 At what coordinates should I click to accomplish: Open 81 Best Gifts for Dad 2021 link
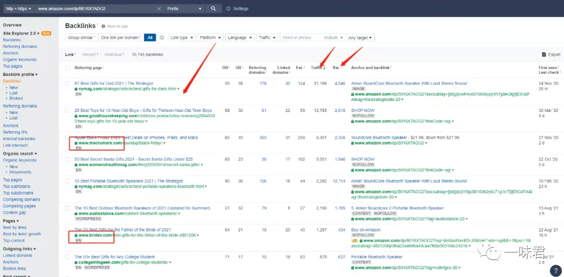point(114,83)
